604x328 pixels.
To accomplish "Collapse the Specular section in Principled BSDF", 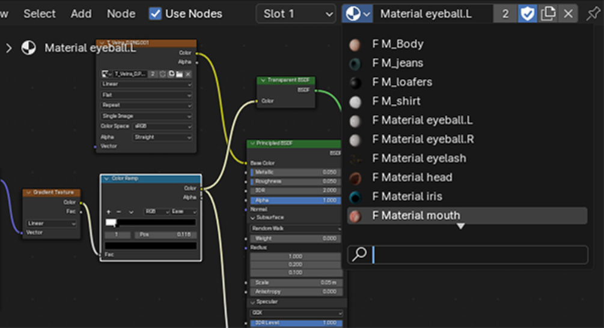I will [253, 302].
